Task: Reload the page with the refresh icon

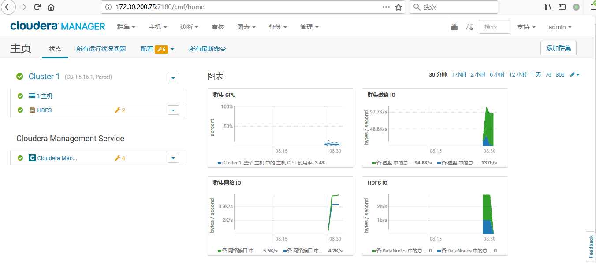Action: tap(37, 7)
